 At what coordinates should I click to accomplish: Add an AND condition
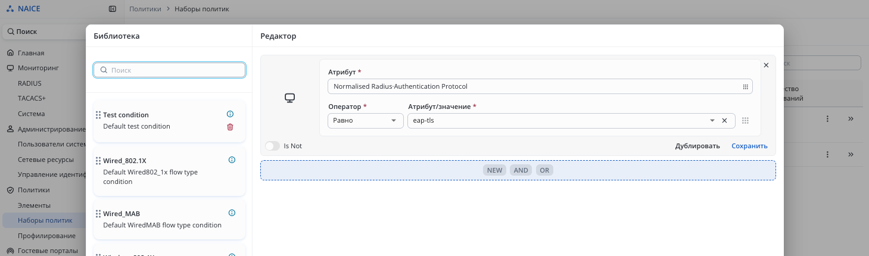click(x=521, y=170)
